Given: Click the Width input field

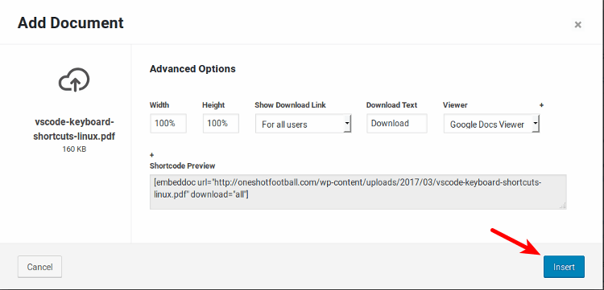Looking at the screenshot, I should coord(168,123).
